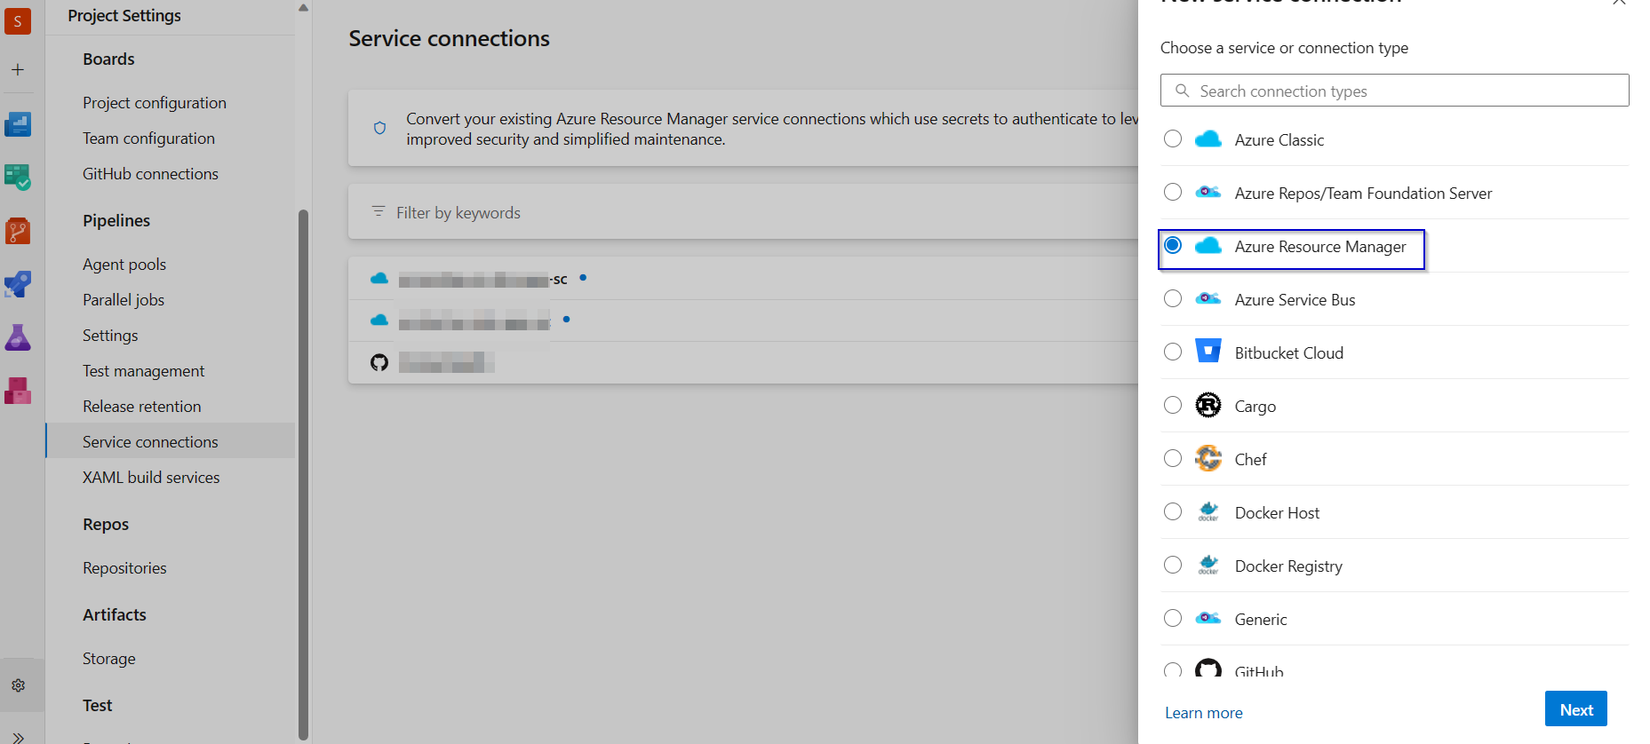Click the Azure Service Bus icon
Viewport: 1650px width, 744px height.
coord(1208,298)
